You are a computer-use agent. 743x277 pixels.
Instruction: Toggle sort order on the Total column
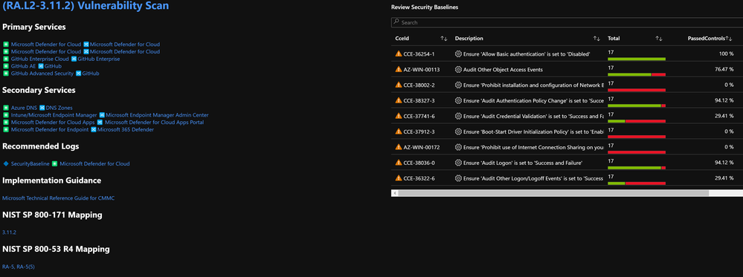point(659,39)
